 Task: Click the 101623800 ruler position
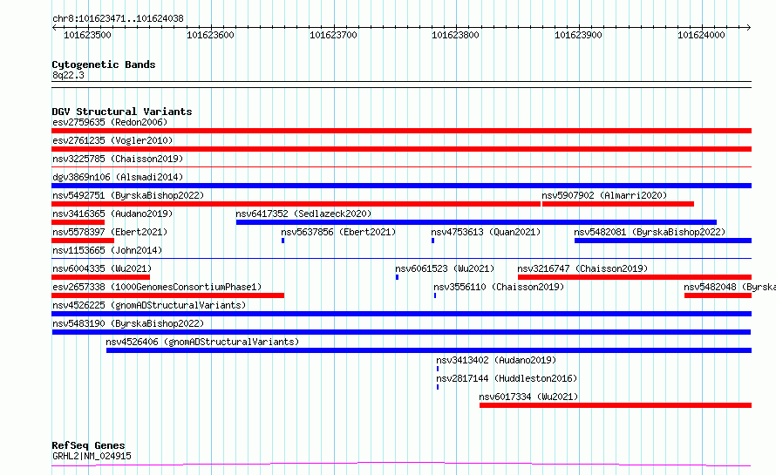tap(455, 35)
